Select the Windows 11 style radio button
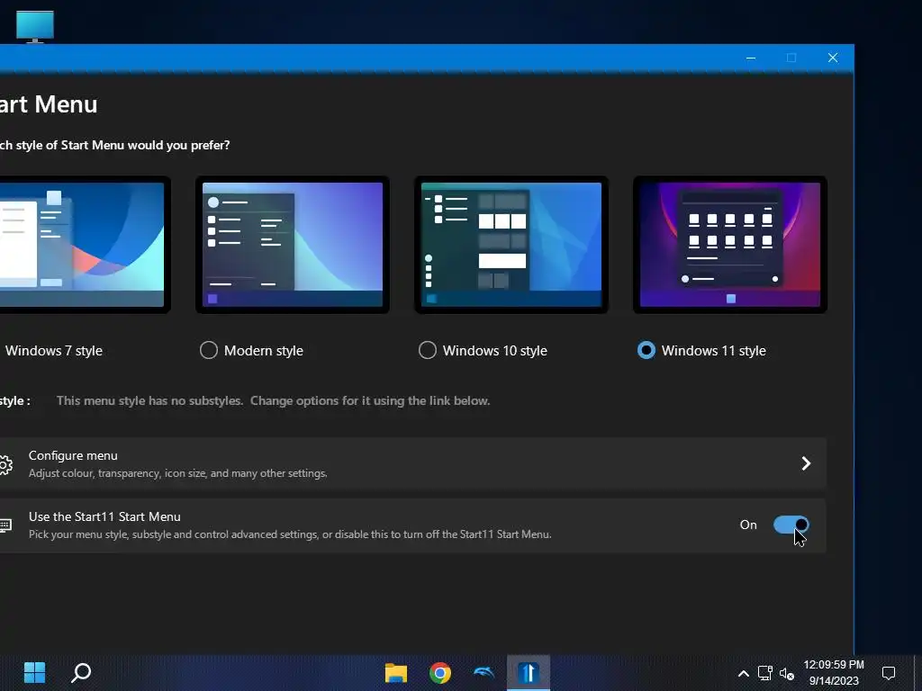The image size is (922, 691). click(x=646, y=350)
